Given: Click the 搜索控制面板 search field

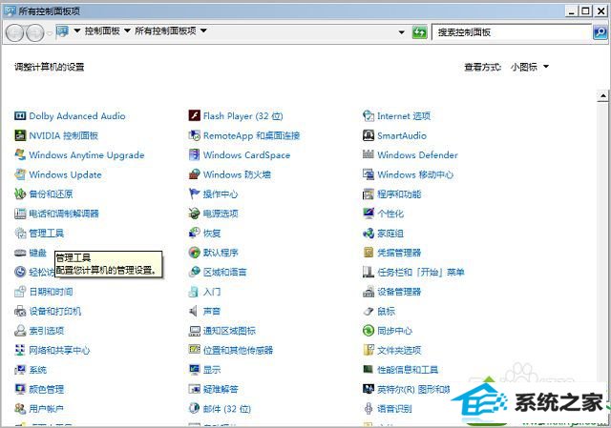Looking at the screenshot, I should (x=512, y=32).
